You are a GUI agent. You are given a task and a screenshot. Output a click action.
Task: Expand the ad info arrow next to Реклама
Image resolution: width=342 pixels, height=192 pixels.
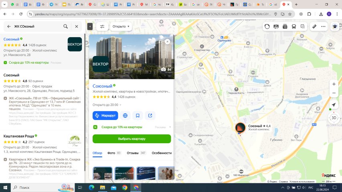pos(170,127)
